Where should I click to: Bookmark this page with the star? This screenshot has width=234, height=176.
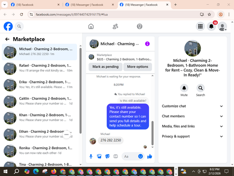tap(209, 15)
